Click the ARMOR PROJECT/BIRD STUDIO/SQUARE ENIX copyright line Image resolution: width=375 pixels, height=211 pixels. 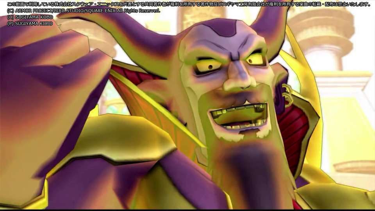pyautogui.click(x=84, y=11)
